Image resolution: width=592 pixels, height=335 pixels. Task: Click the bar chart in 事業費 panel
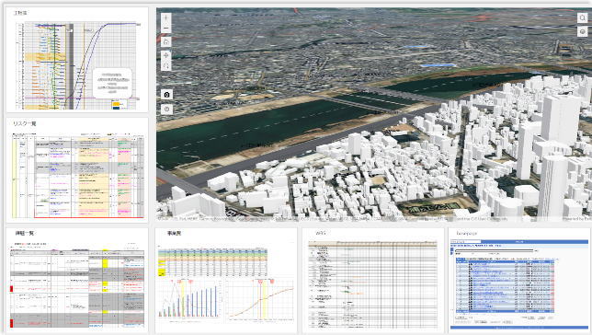pos(188,300)
